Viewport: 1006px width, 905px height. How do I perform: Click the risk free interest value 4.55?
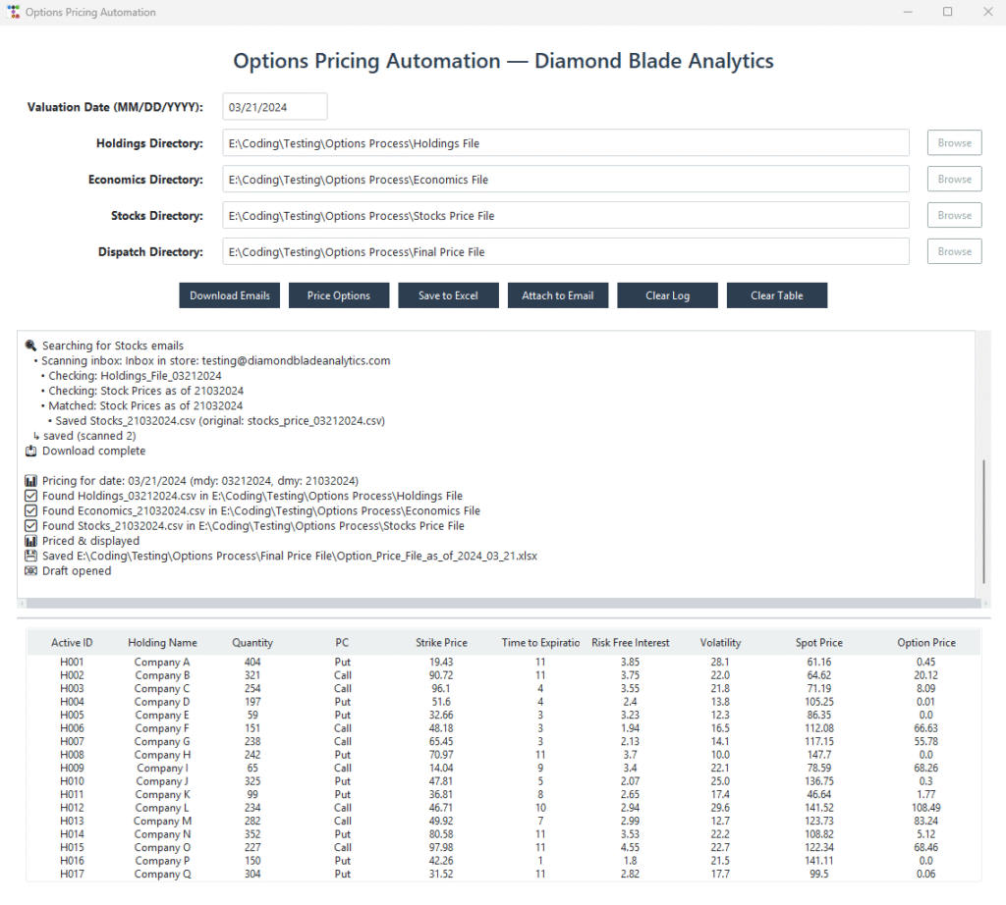(x=630, y=847)
